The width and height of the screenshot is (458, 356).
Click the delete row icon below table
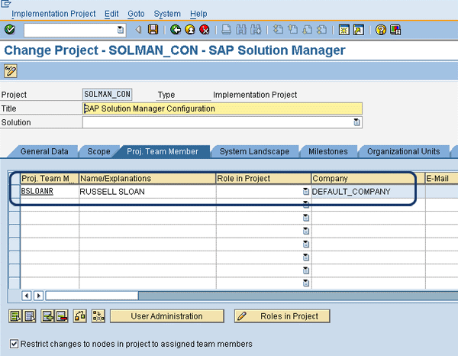63,316
